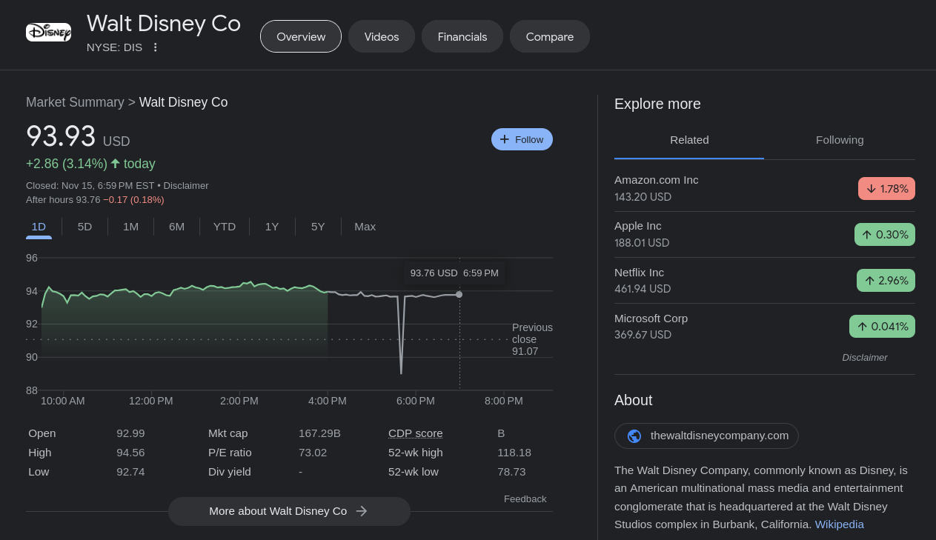Select the 1M chart range
The image size is (936, 540).
[130, 227]
